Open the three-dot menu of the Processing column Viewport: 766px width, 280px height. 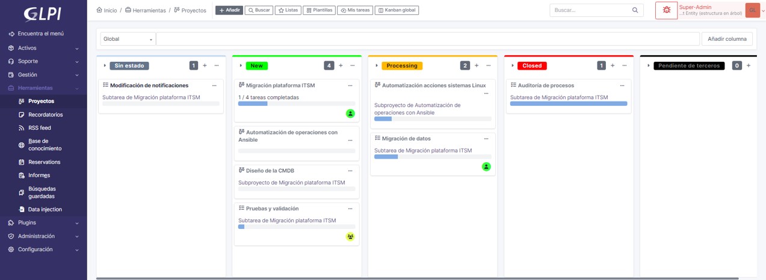489,65
